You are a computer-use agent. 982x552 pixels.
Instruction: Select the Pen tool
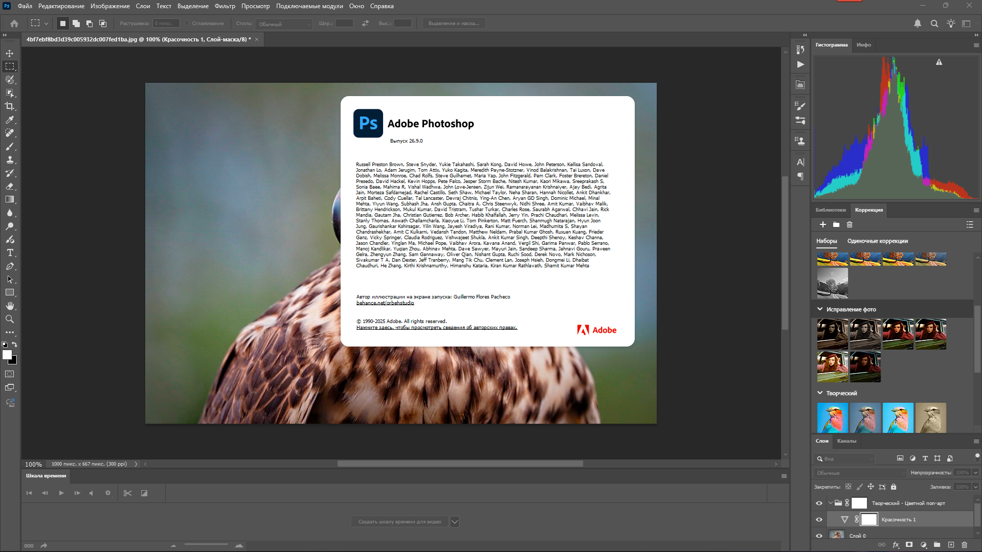pos(10,266)
